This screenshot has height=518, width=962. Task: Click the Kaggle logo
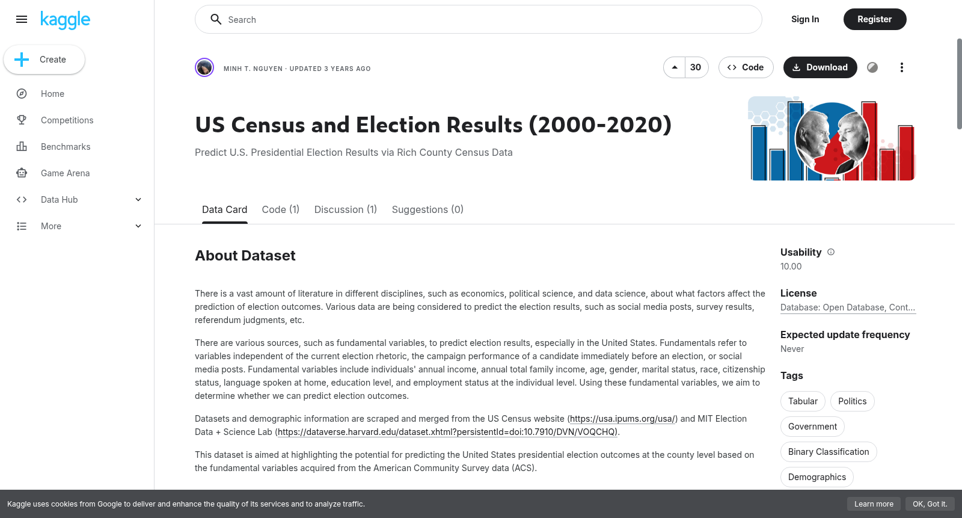pyautogui.click(x=65, y=20)
